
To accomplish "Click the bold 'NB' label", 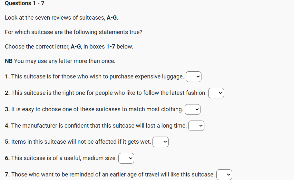I will [9, 61].
